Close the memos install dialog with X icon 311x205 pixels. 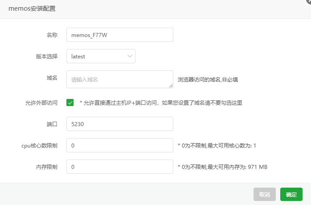tap(309, 1)
